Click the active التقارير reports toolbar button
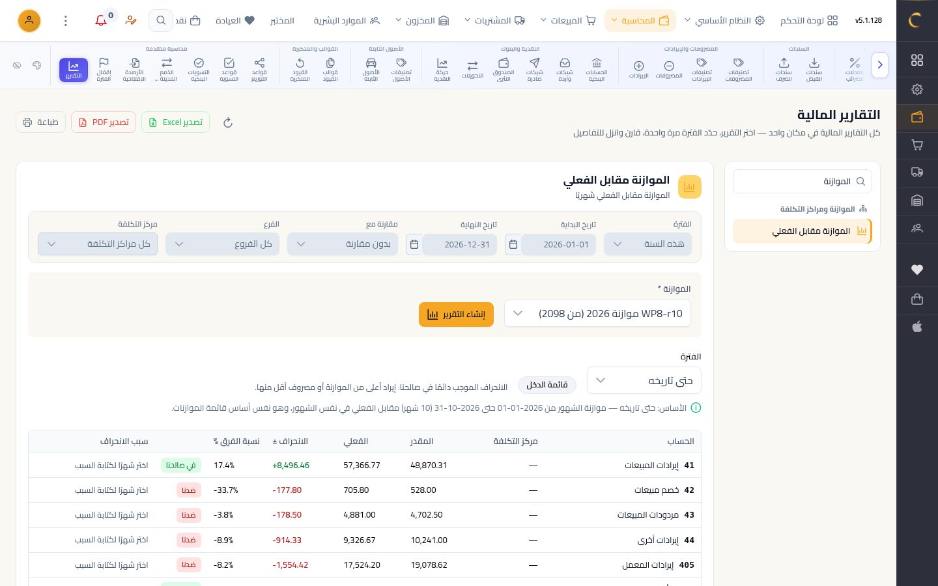Image resolution: width=938 pixels, height=586 pixels. coord(74,70)
